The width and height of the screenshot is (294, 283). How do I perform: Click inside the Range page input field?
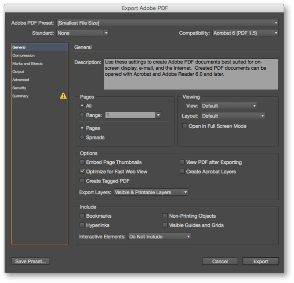point(130,114)
